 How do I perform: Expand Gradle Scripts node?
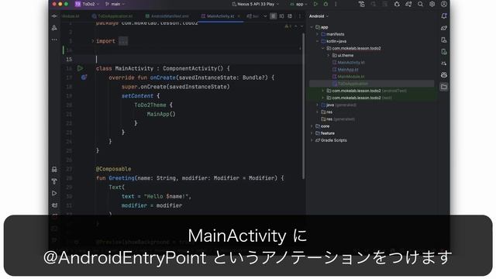pos(312,140)
